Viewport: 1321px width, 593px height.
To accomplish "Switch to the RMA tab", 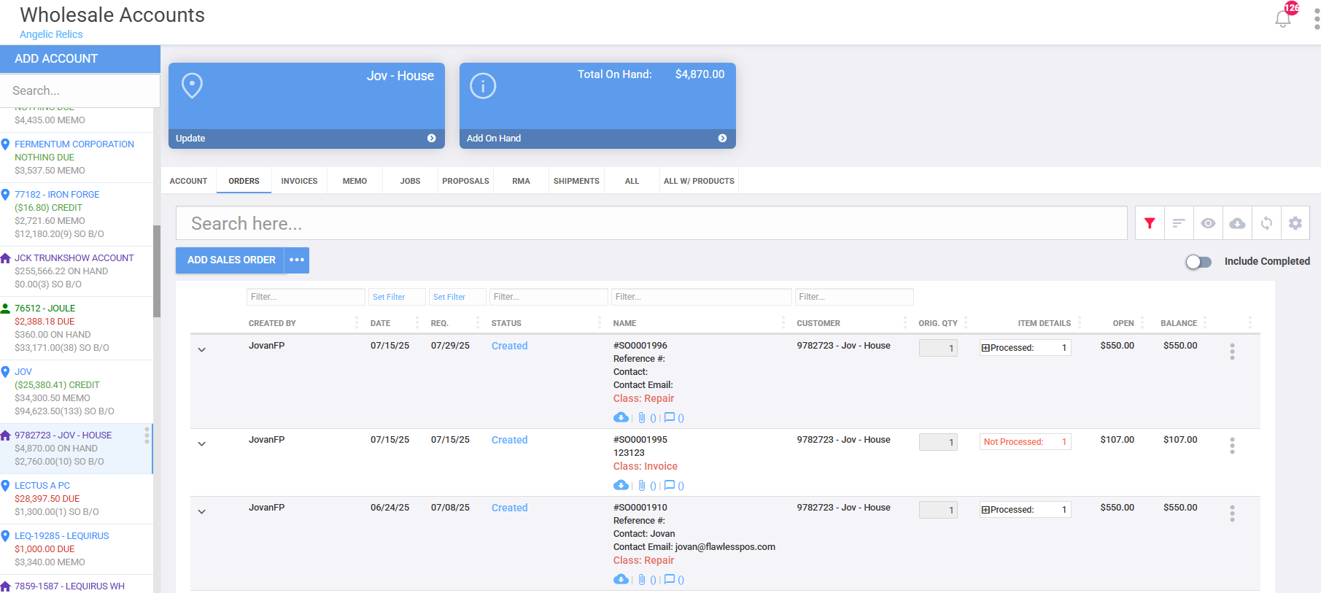I will [x=521, y=181].
